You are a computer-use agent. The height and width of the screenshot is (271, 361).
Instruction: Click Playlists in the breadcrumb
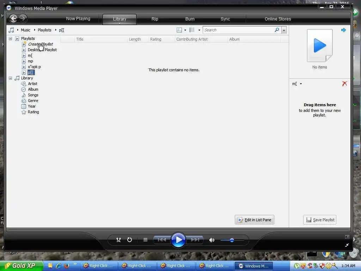click(x=44, y=30)
